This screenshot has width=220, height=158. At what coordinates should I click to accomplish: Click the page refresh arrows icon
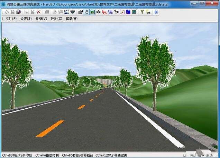click(x=27, y=12)
